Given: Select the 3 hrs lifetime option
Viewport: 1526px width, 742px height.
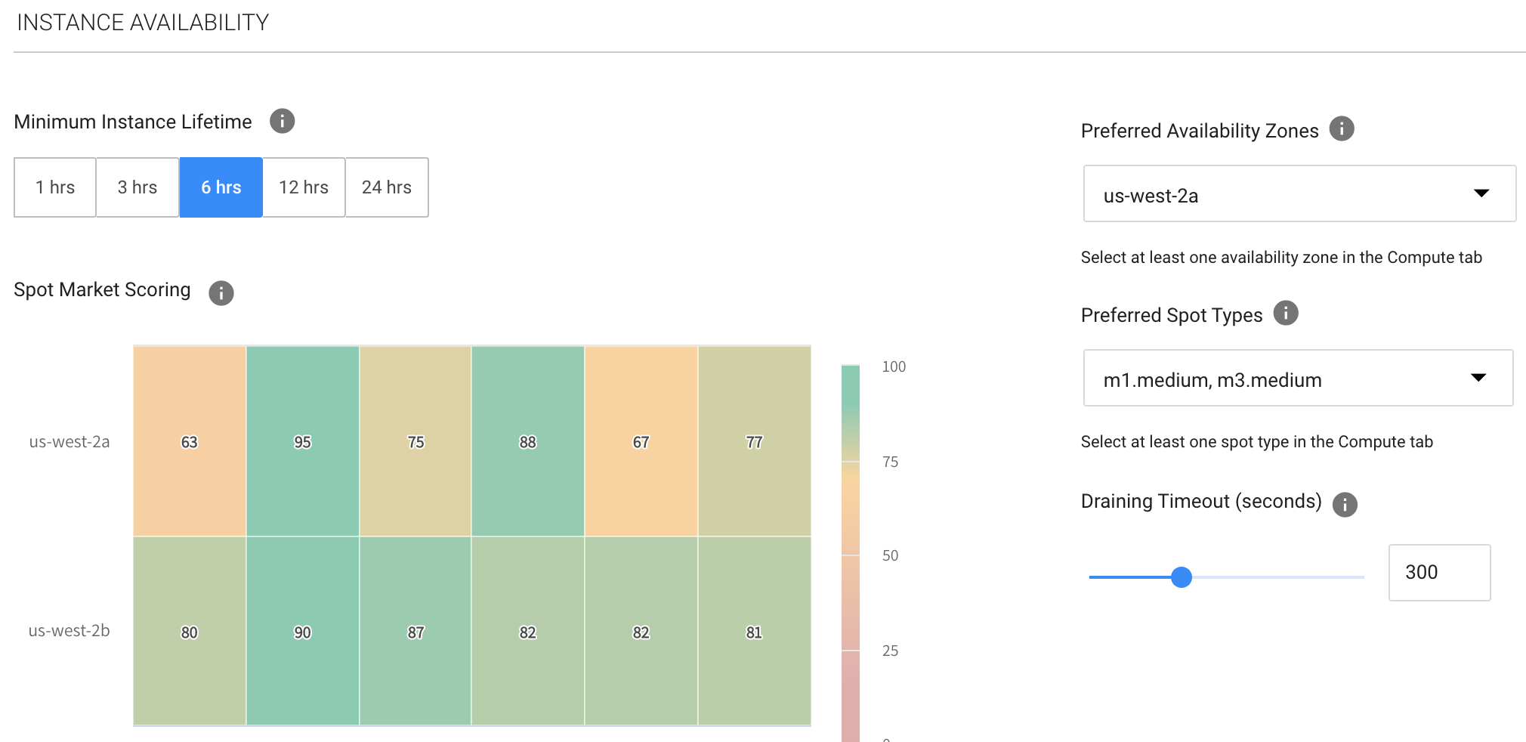Looking at the screenshot, I should tap(137, 187).
